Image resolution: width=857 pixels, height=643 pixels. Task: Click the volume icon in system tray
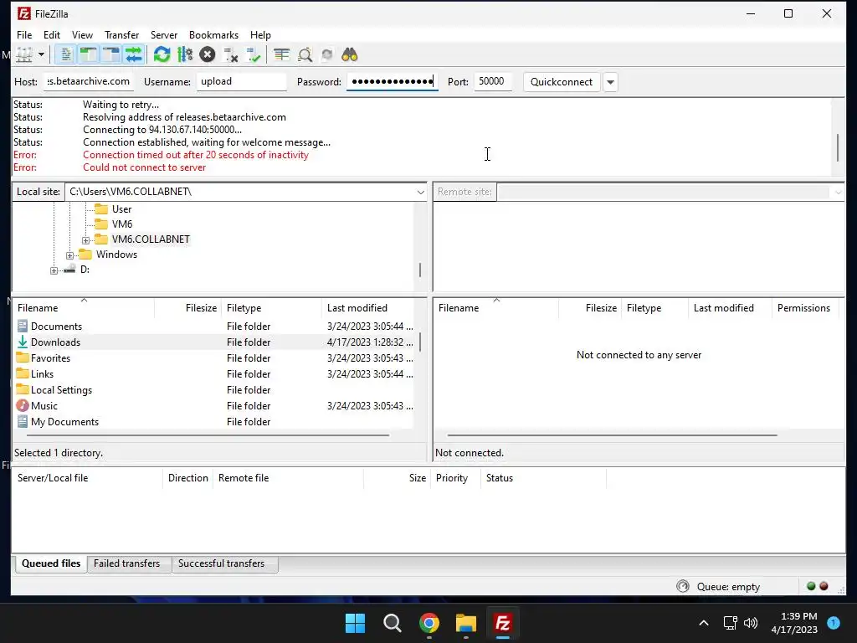click(x=751, y=623)
